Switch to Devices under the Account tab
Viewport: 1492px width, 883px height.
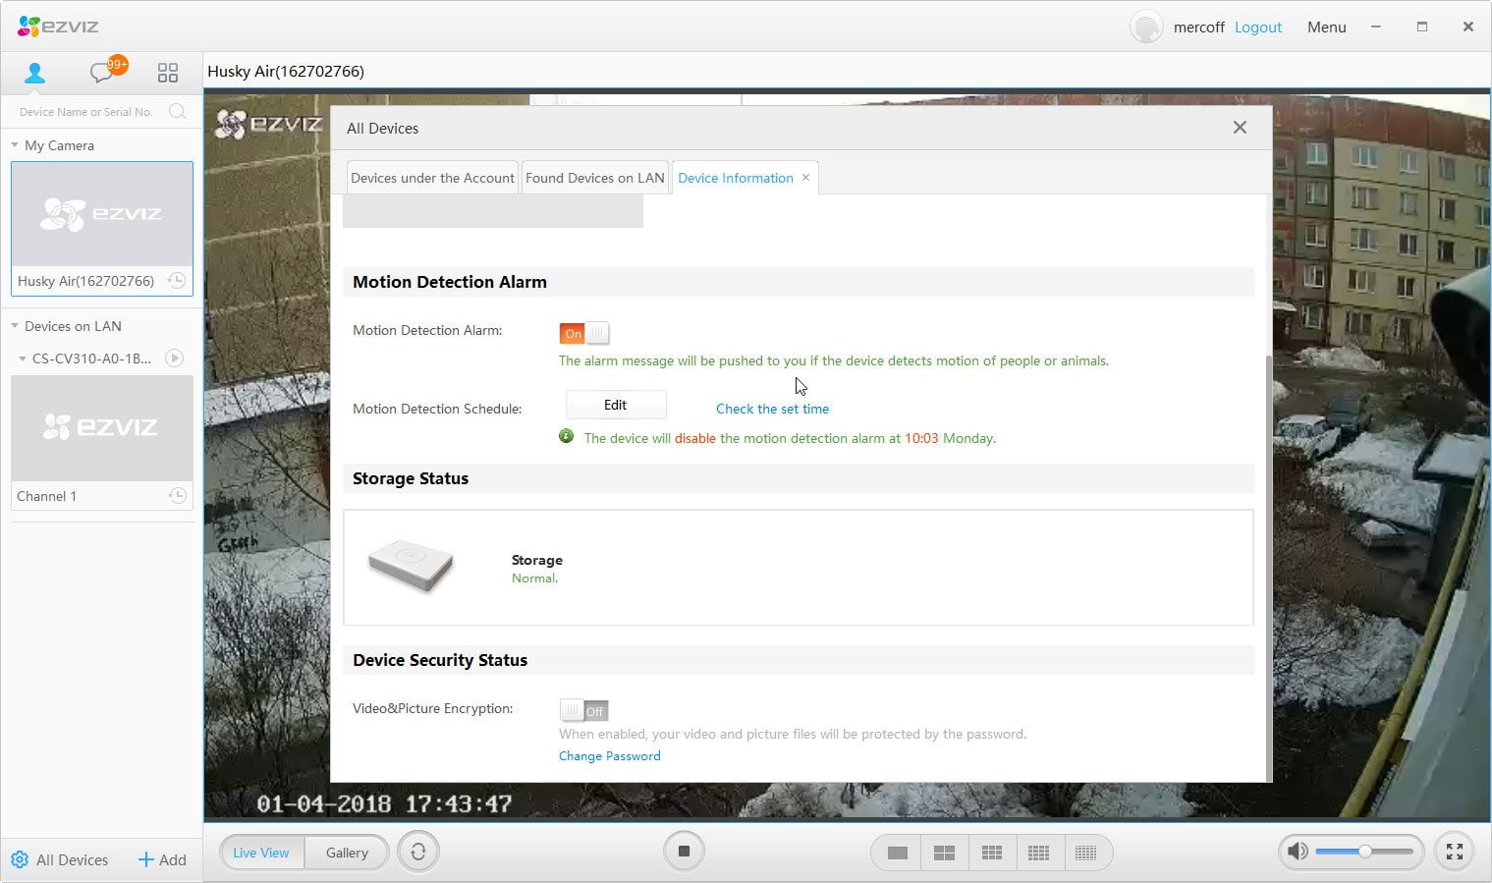(432, 178)
